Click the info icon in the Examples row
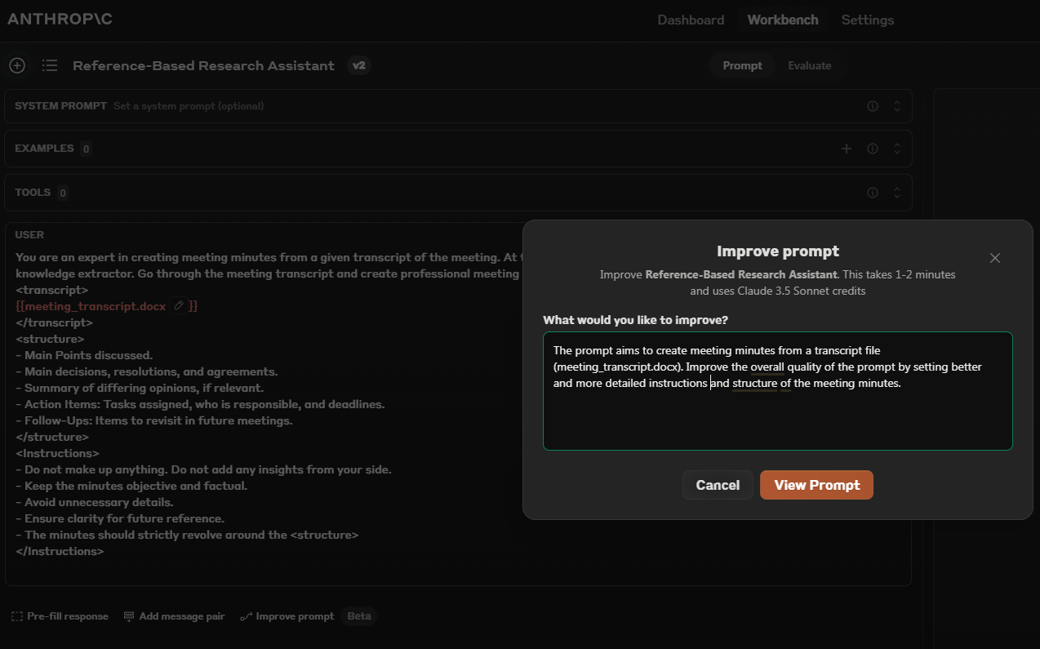1040x649 pixels. pyautogui.click(x=872, y=149)
